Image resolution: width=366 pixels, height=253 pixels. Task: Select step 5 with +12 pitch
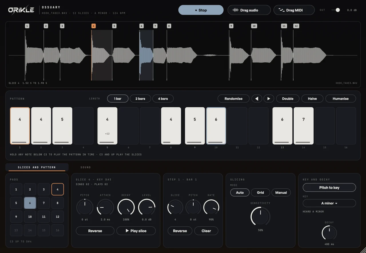(x=108, y=126)
